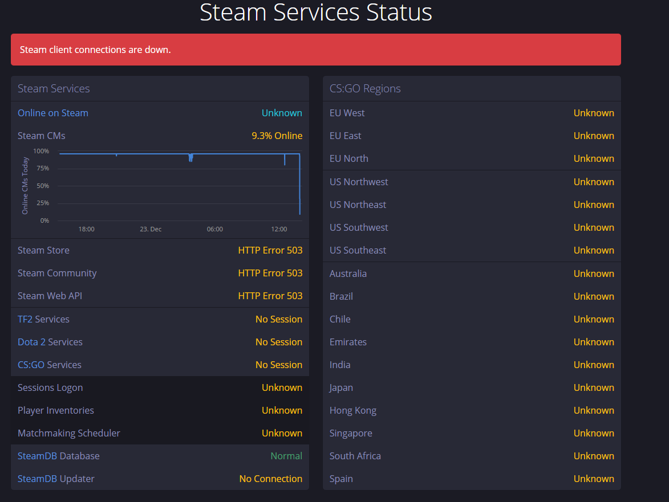Click Unknown status beside US Northwest
Image resolution: width=669 pixels, height=502 pixels.
[x=594, y=182]
